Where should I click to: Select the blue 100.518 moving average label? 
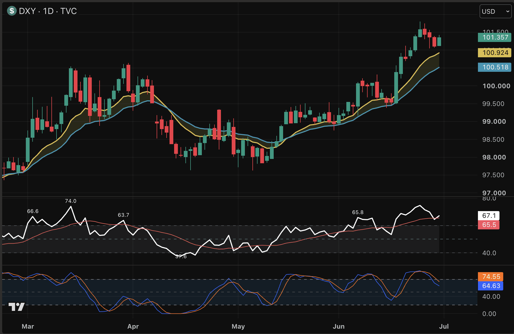point(494,67)
